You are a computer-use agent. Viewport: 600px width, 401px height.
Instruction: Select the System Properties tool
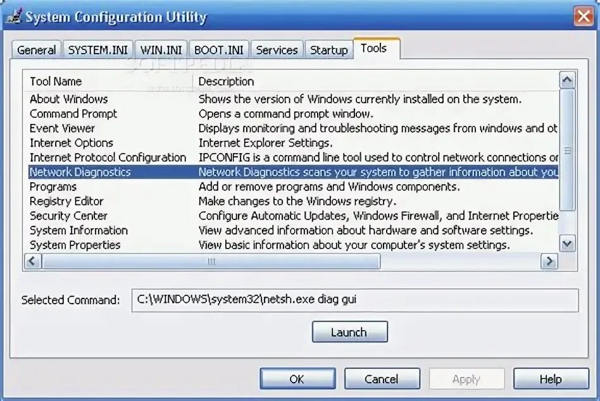(75, 245)
